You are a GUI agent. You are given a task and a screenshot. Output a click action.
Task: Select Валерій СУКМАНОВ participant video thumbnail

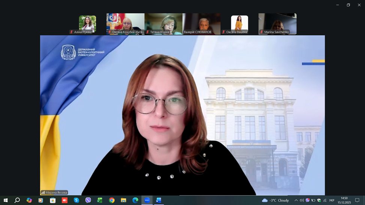pyautogui.click(x=202, y=24)
